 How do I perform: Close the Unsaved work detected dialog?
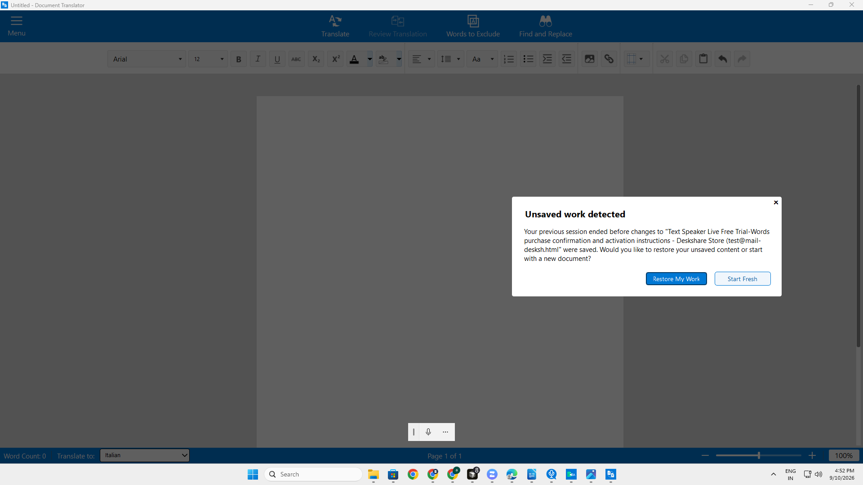776,203
